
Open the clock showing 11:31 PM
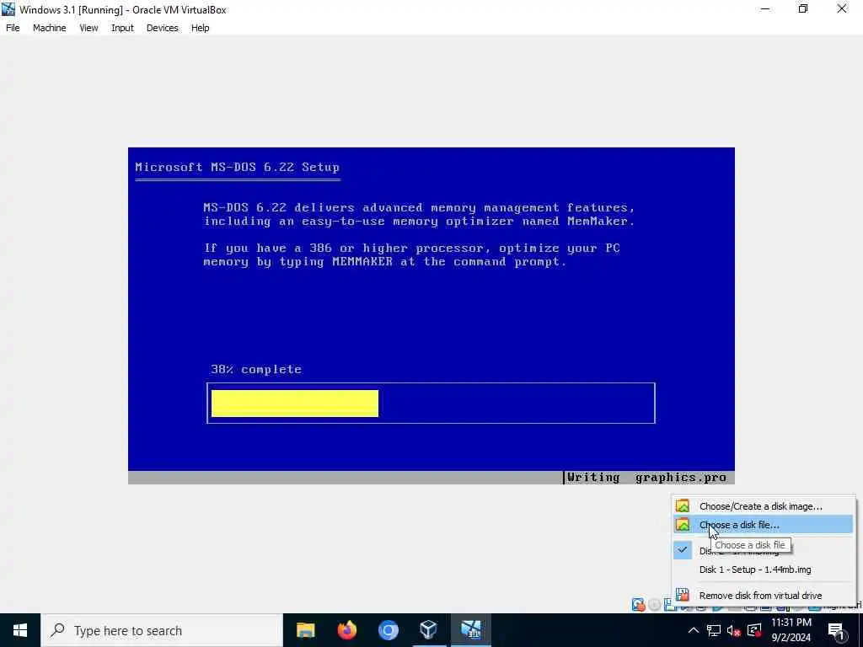point(791,630)
